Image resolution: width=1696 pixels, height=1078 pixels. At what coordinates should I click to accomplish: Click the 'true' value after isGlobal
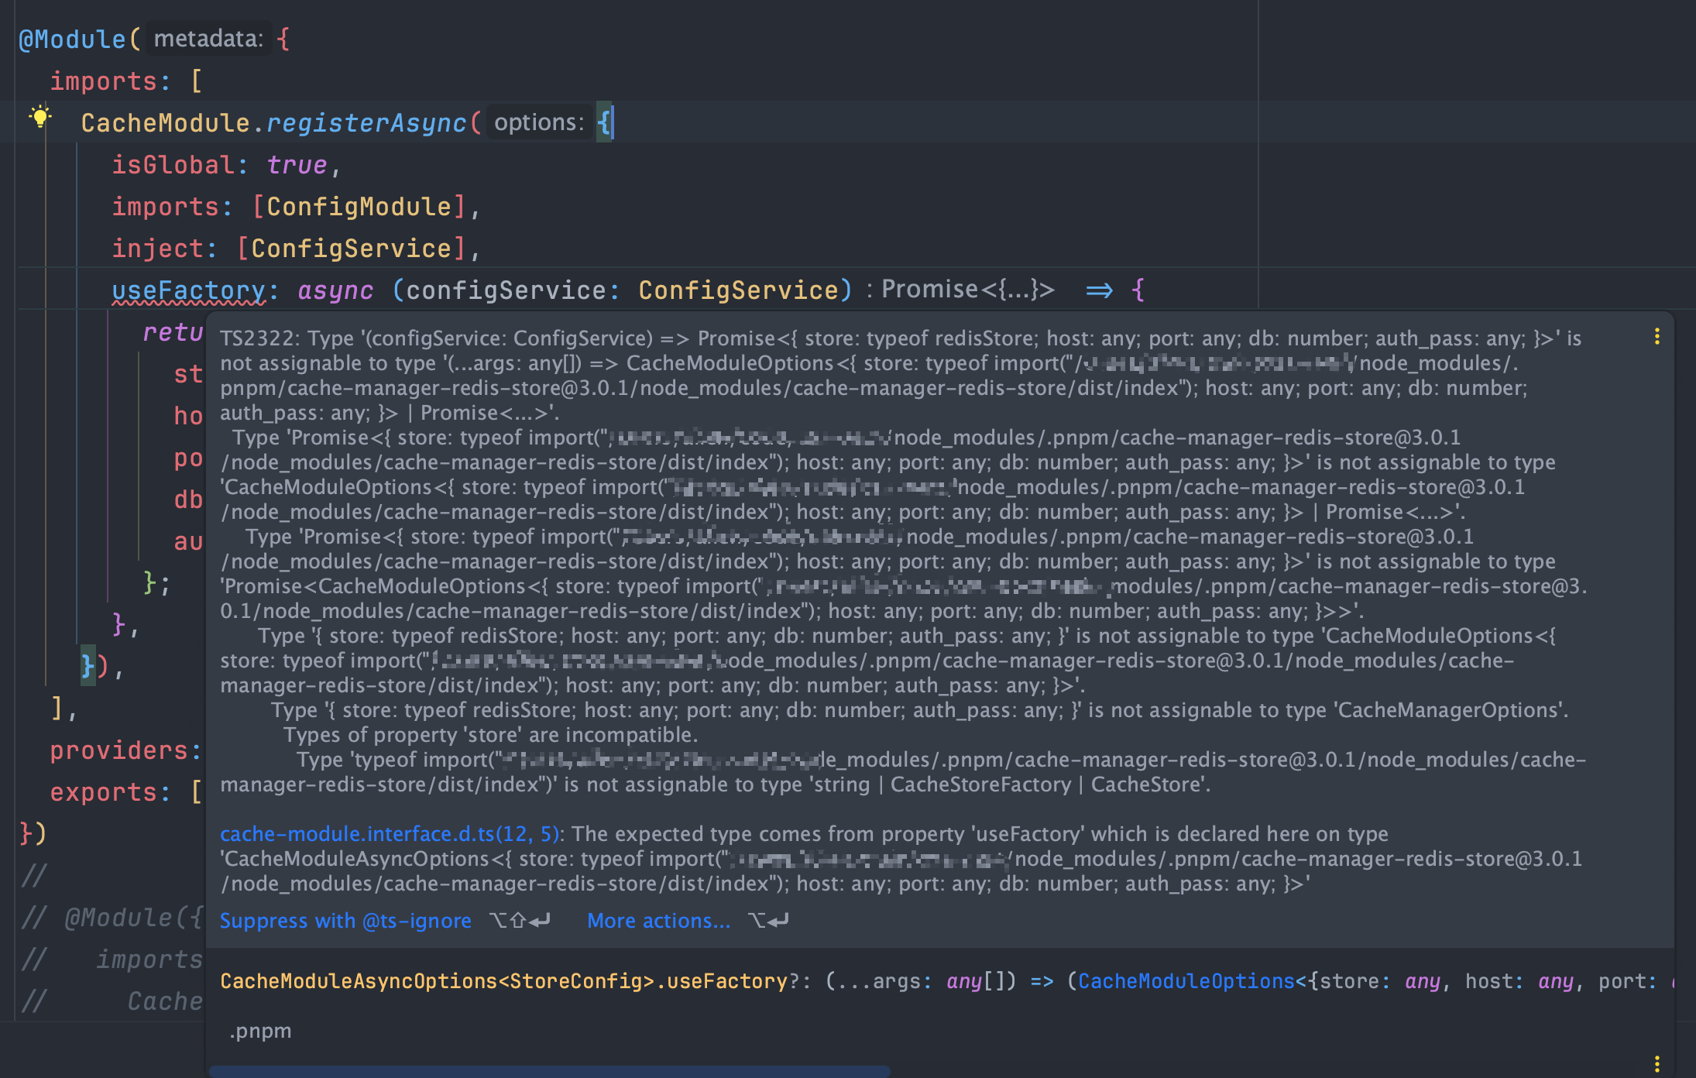click(x=297, y=165)
